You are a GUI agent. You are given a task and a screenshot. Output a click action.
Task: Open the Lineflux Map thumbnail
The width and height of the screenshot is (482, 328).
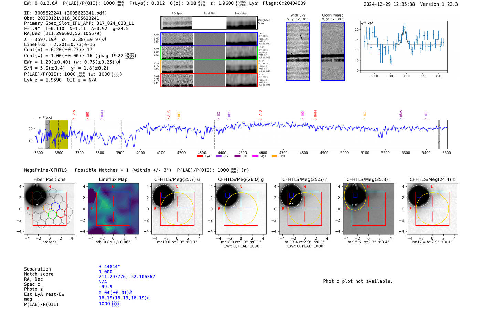point(113,209)
